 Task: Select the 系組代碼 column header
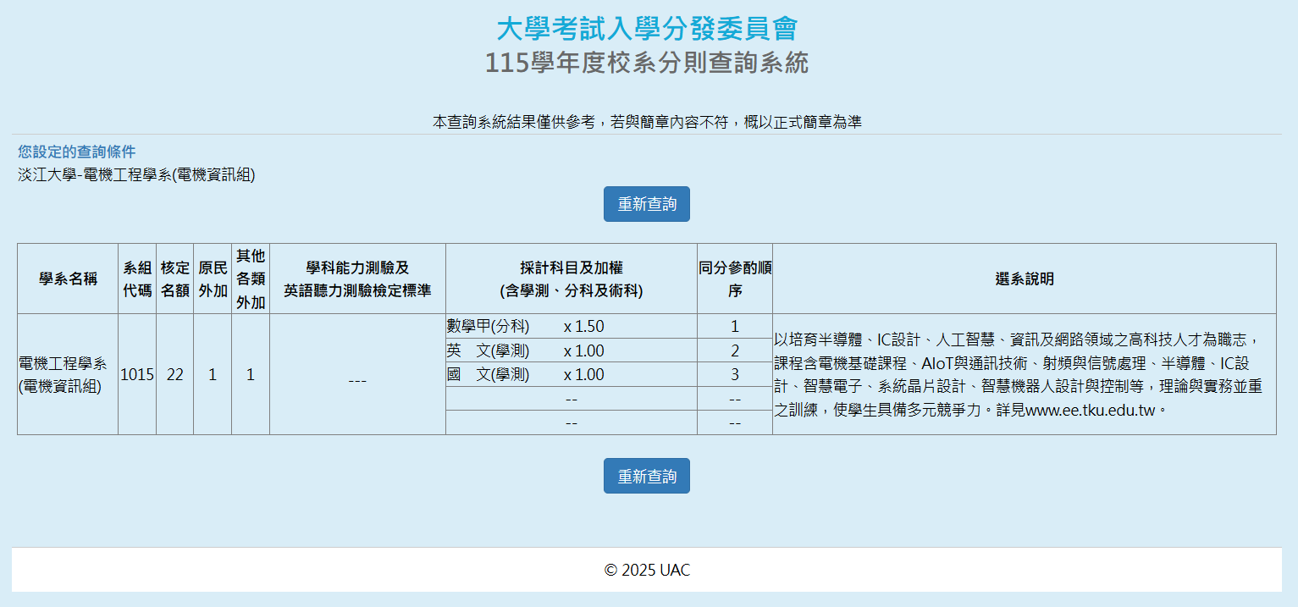pyautogui.click(x=137, y=279)
